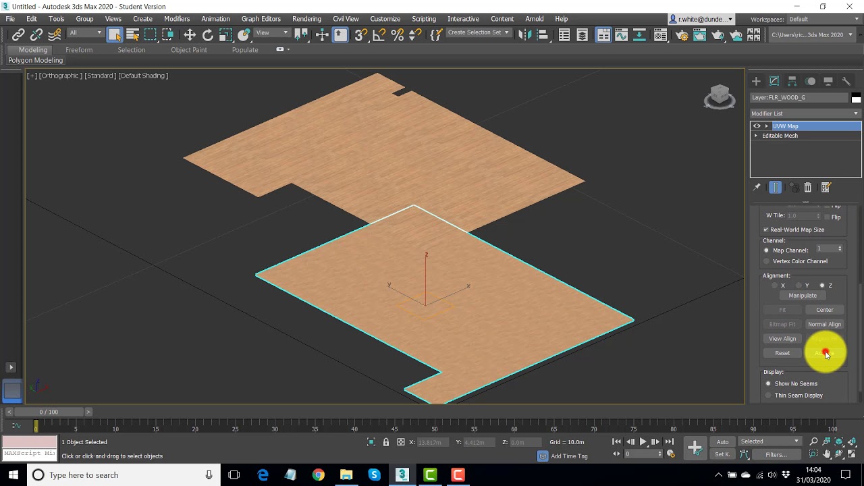864x486 pixels.
Task: Open the Modifiers menu
Action: coord(177,19)
